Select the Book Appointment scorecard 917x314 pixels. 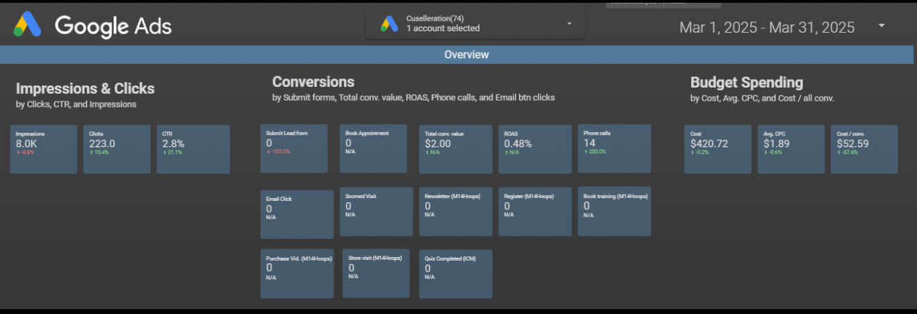373,149
